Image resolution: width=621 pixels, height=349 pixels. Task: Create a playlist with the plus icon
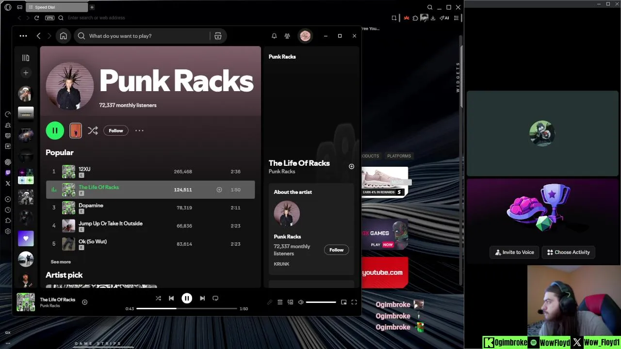26,73
